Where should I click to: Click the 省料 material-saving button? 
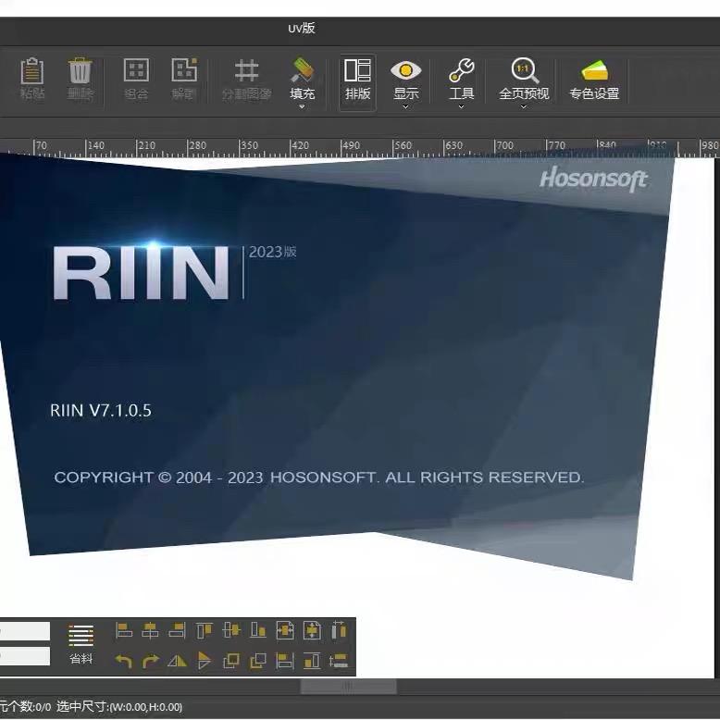click(x=81, y=644)
